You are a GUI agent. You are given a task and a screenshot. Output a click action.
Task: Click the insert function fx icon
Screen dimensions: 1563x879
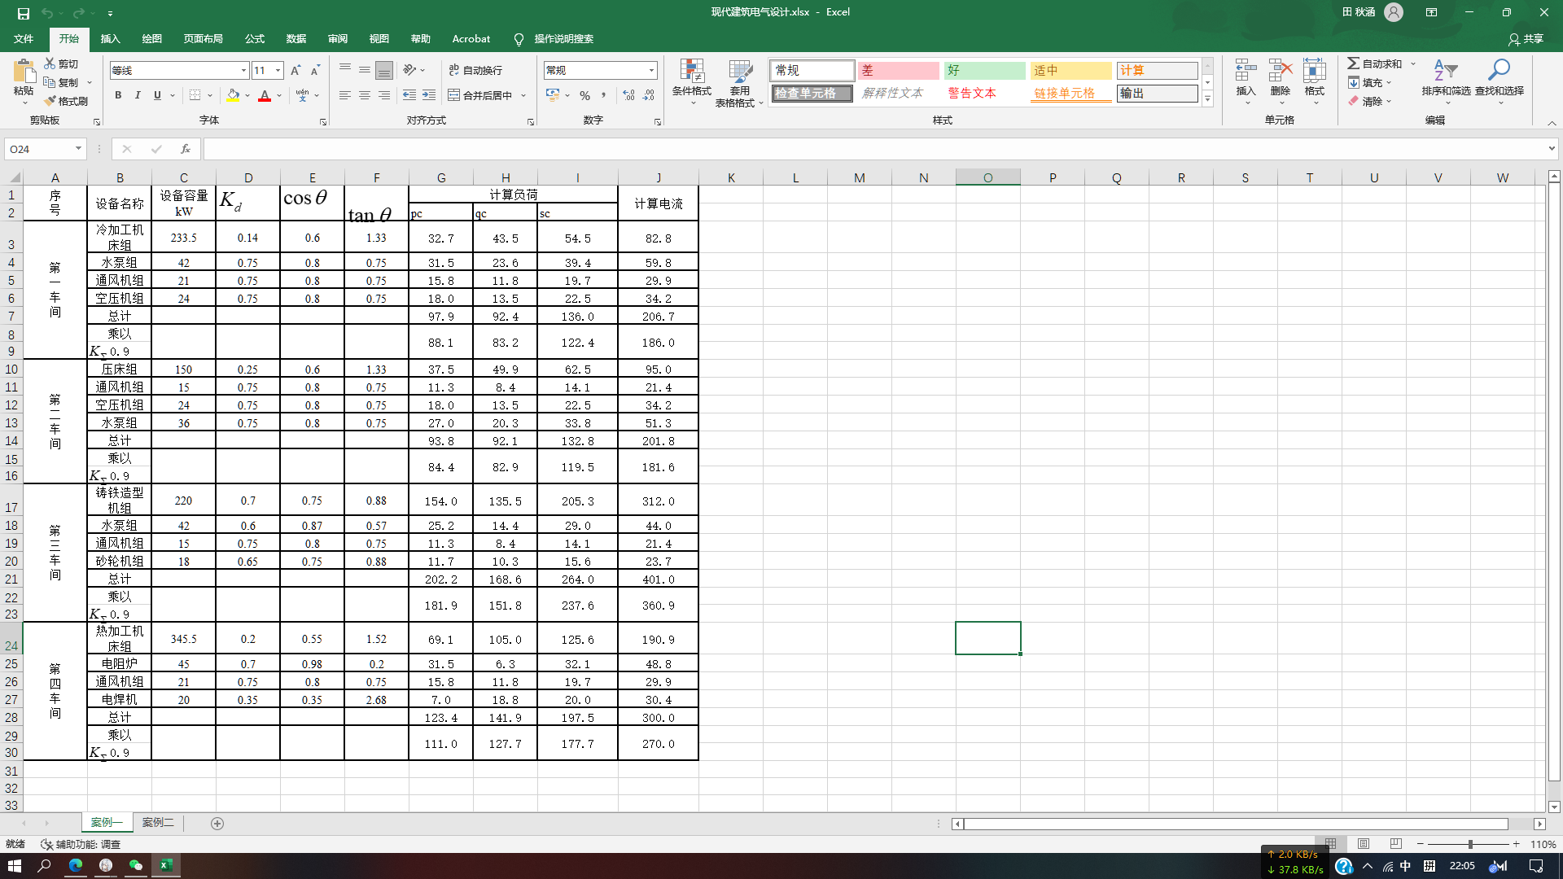186,149
